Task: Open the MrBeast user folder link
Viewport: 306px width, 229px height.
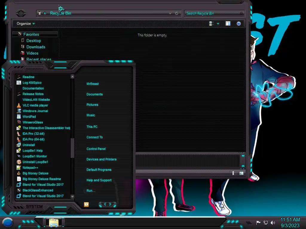Action: pyautogui.click(x=93, y=84)
